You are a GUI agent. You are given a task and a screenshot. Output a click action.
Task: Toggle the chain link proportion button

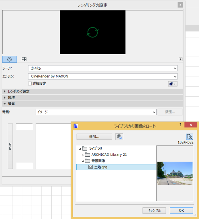(x=10, y=146)
